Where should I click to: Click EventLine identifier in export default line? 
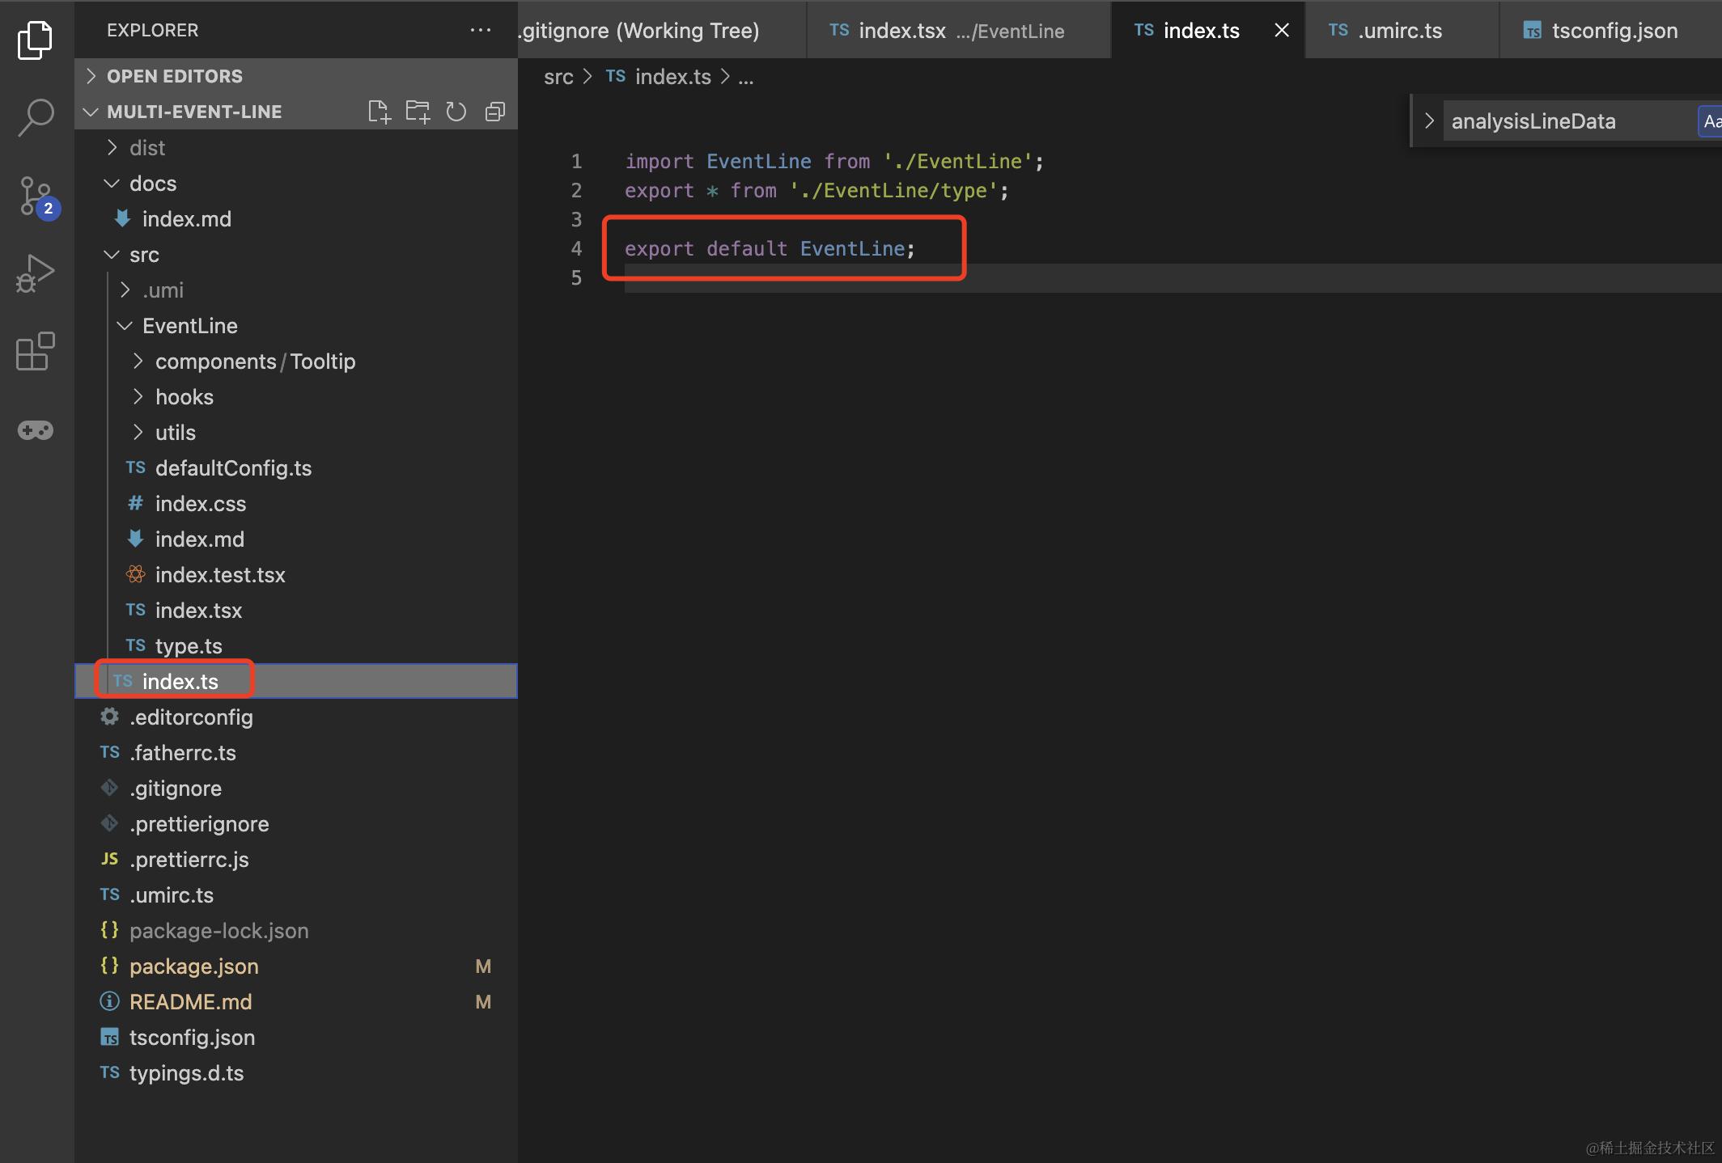(x=852, y=248)
